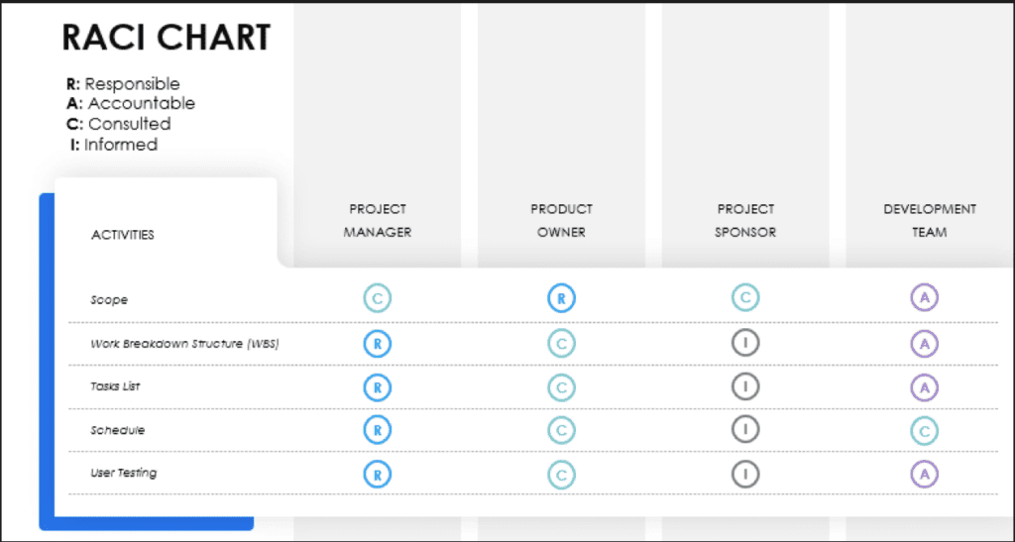The width and height of the screenshot is (1015, 542).
Task: Click the Development Team column header
Action: coord(930,221)
